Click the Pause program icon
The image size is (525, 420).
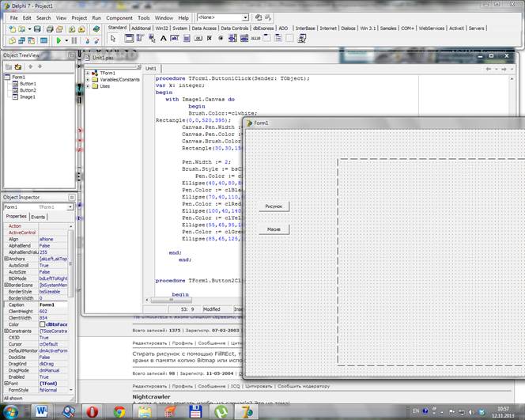(x=74, y=41)
